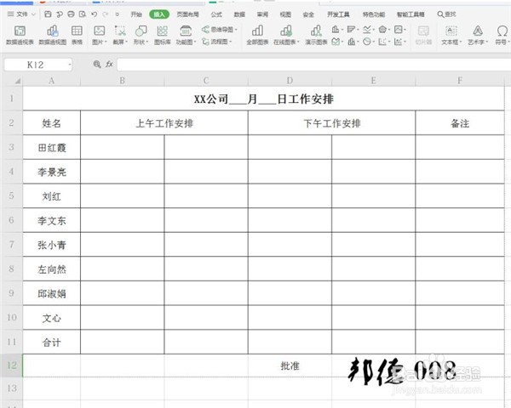Screen dimensions: 511x408
Task: Click the Redo arrow icon
Action: tap(106, 14)
